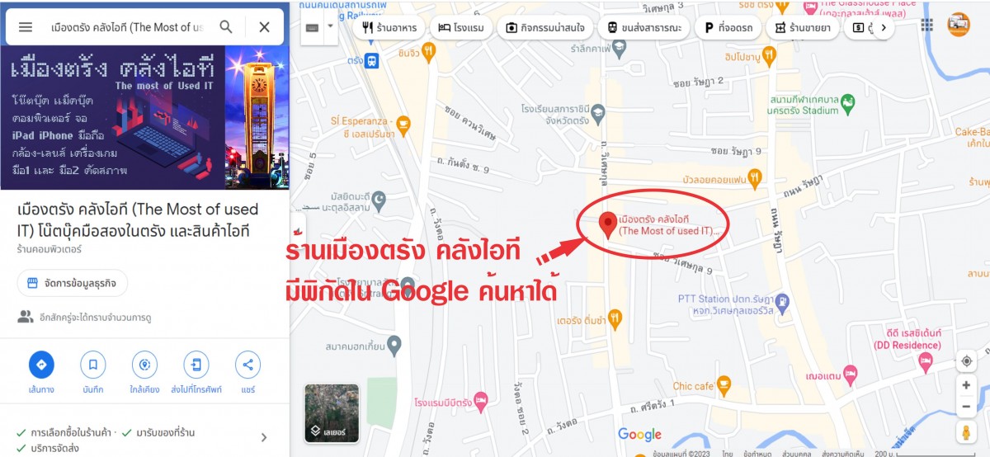The height and width of the screenshot is (457, 990).
Task: Click the magnifier search icon
Action: tap(226, 27)
